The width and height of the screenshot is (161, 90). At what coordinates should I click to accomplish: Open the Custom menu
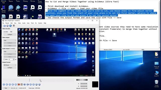pyautogui.click(x=40, y=23)
